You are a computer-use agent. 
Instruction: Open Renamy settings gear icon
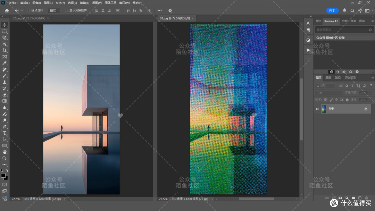click(x=351, y=72)
